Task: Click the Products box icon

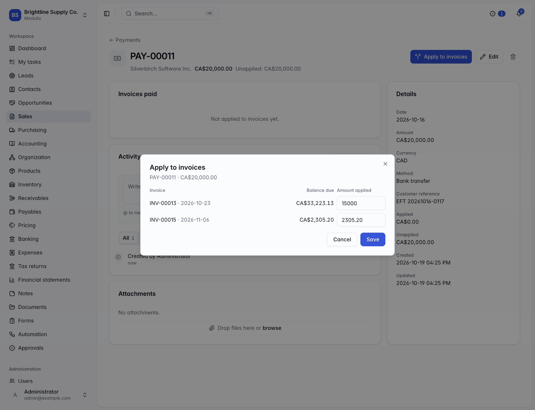Action: coord(12,171)
